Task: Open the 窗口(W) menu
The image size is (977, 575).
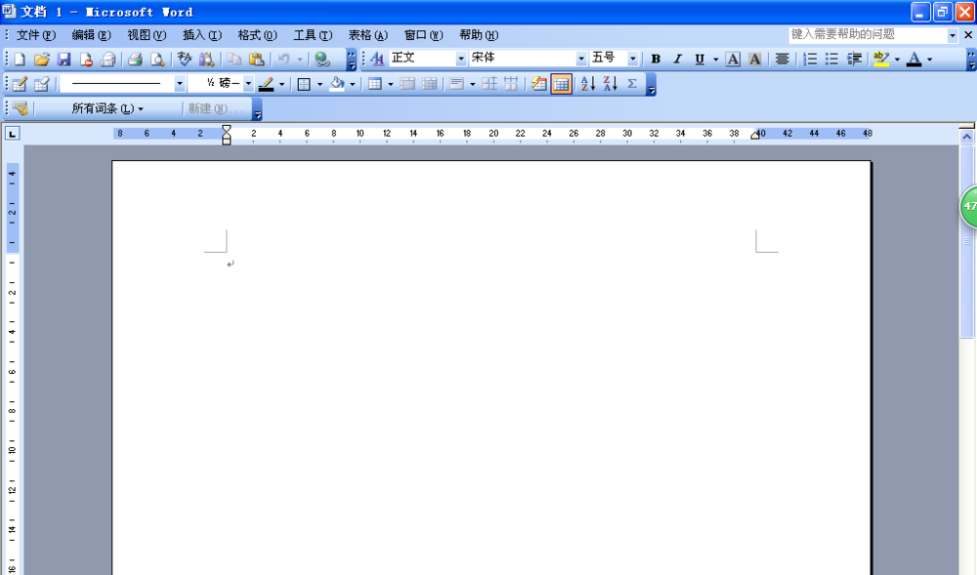Action: click(423, 35)
